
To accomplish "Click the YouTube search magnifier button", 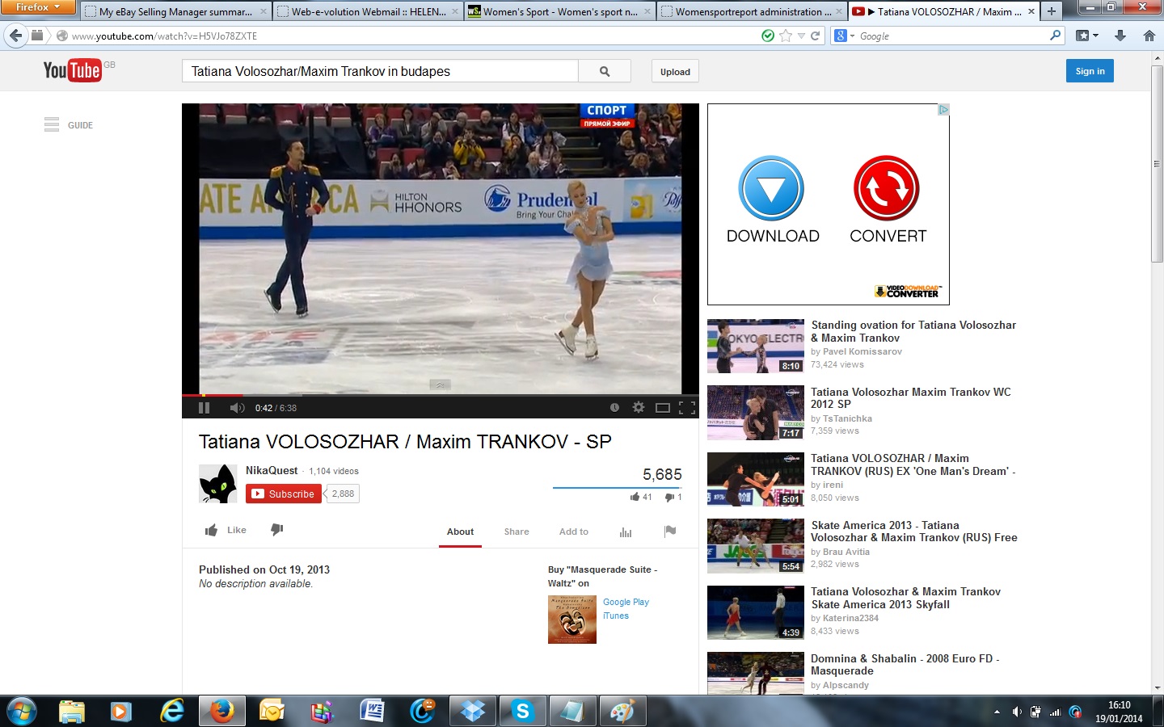I will [605, 72].
